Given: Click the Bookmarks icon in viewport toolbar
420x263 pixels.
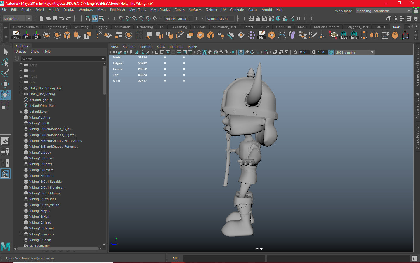Looking at the screenshot, I should [x=131, y=52].
